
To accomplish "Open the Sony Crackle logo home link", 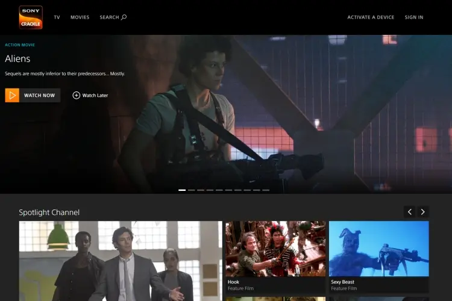I will 31,17.
